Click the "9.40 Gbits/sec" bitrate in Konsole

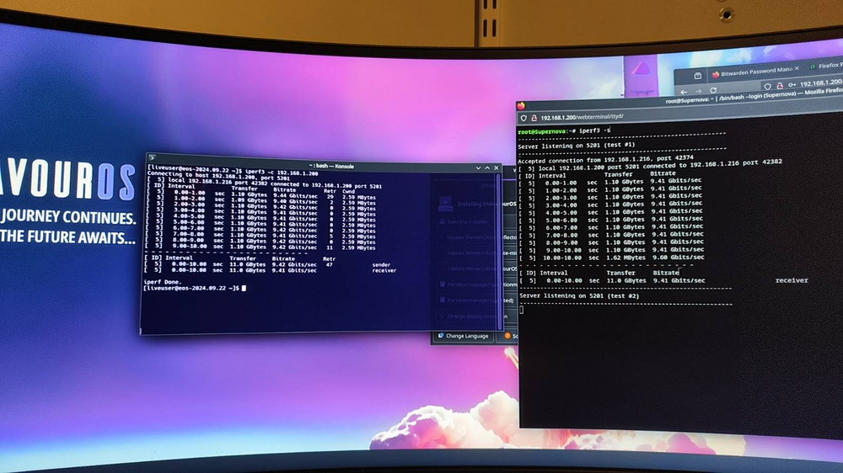pos(295,201)
